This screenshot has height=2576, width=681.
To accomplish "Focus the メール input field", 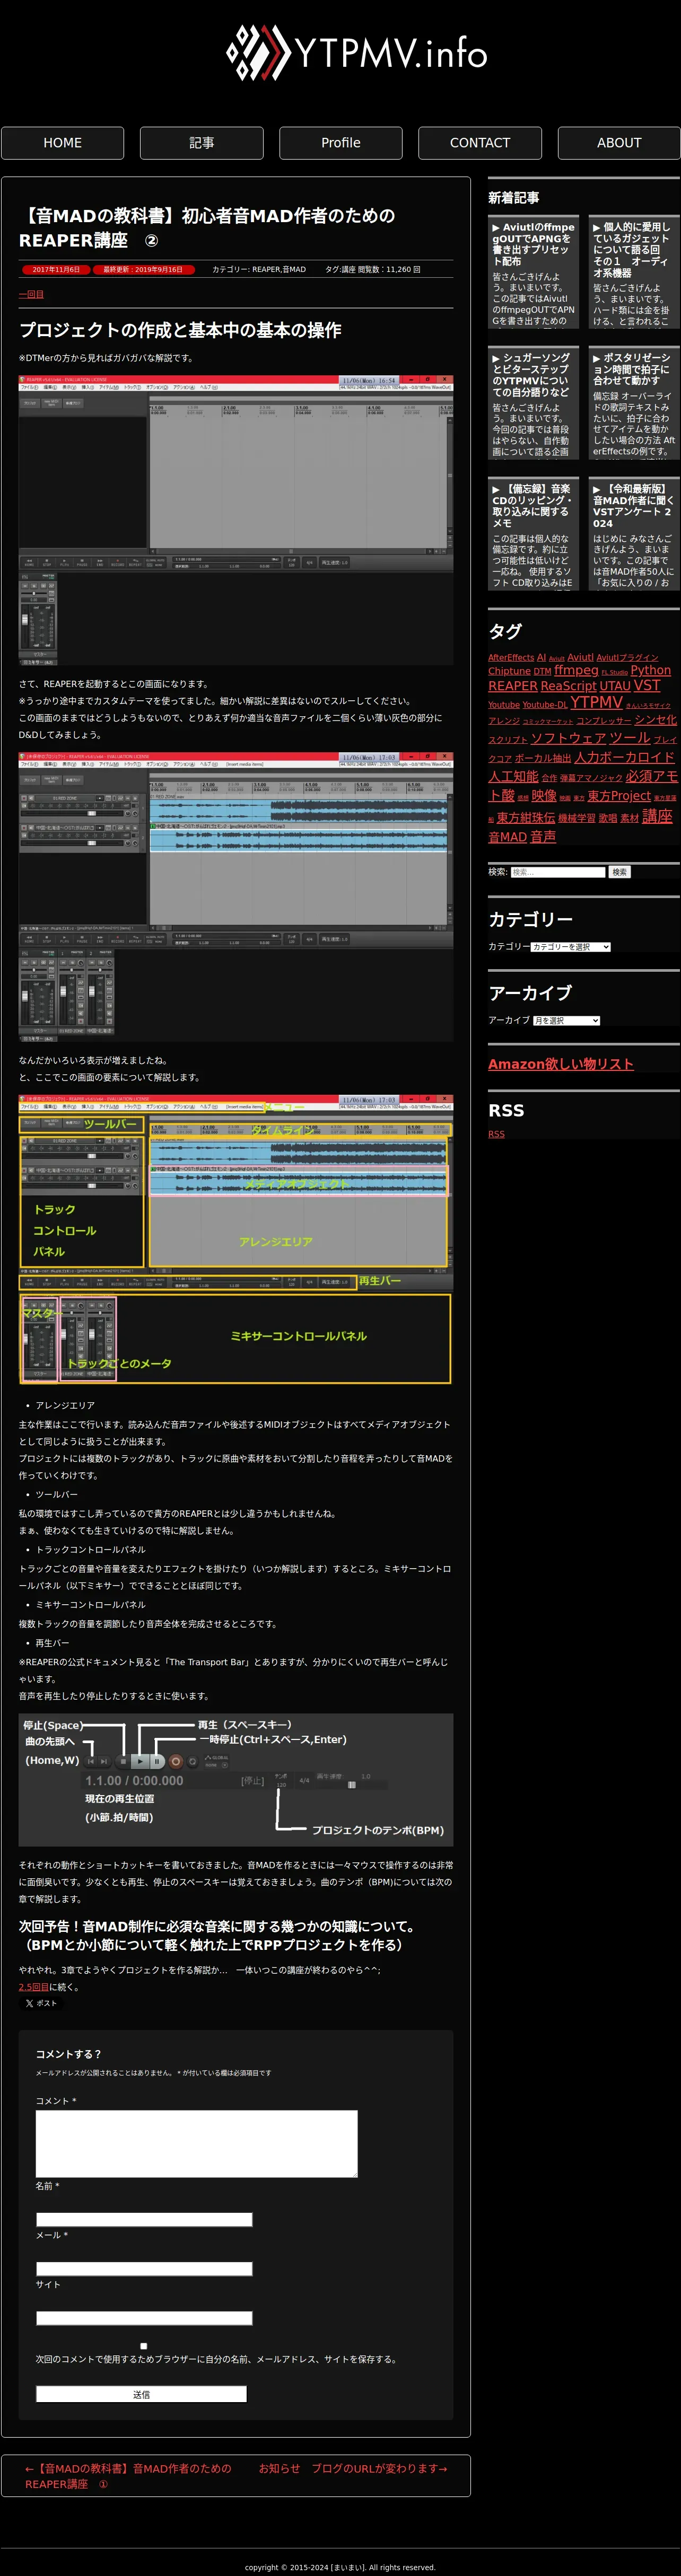I will pyautogui.click(x=144, y=2269).
